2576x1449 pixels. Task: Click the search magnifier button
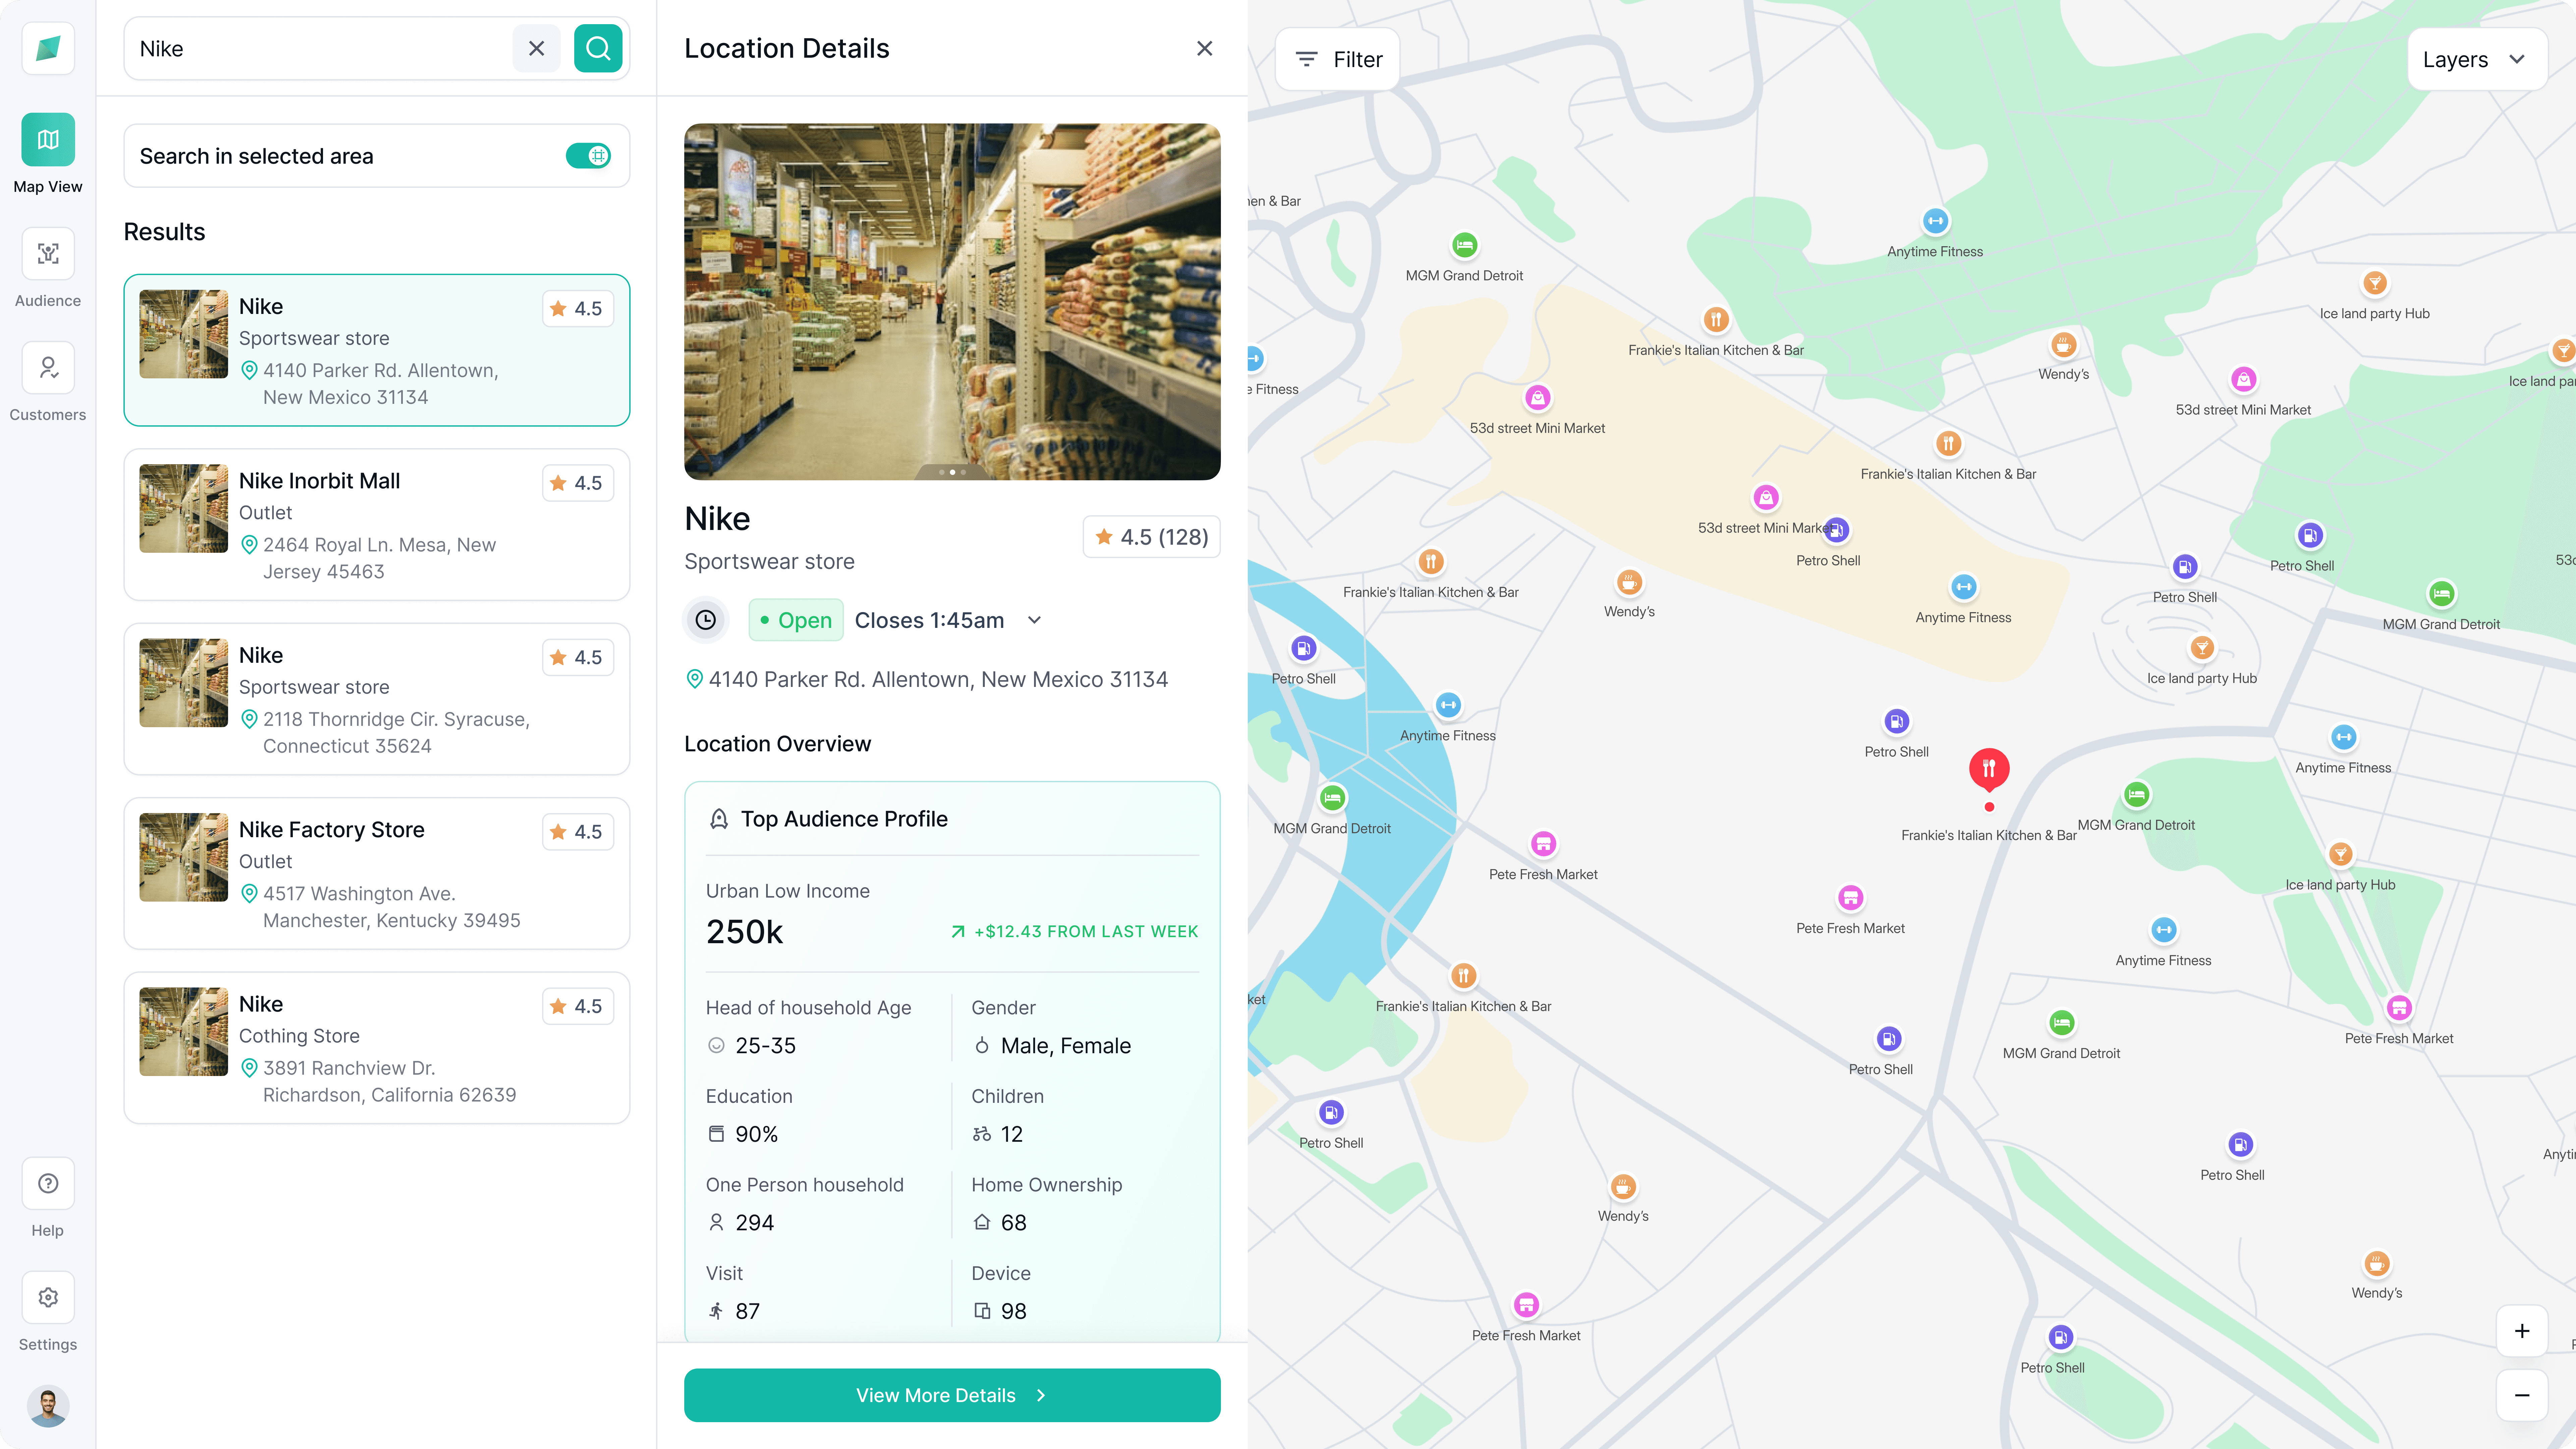(598, 48)
